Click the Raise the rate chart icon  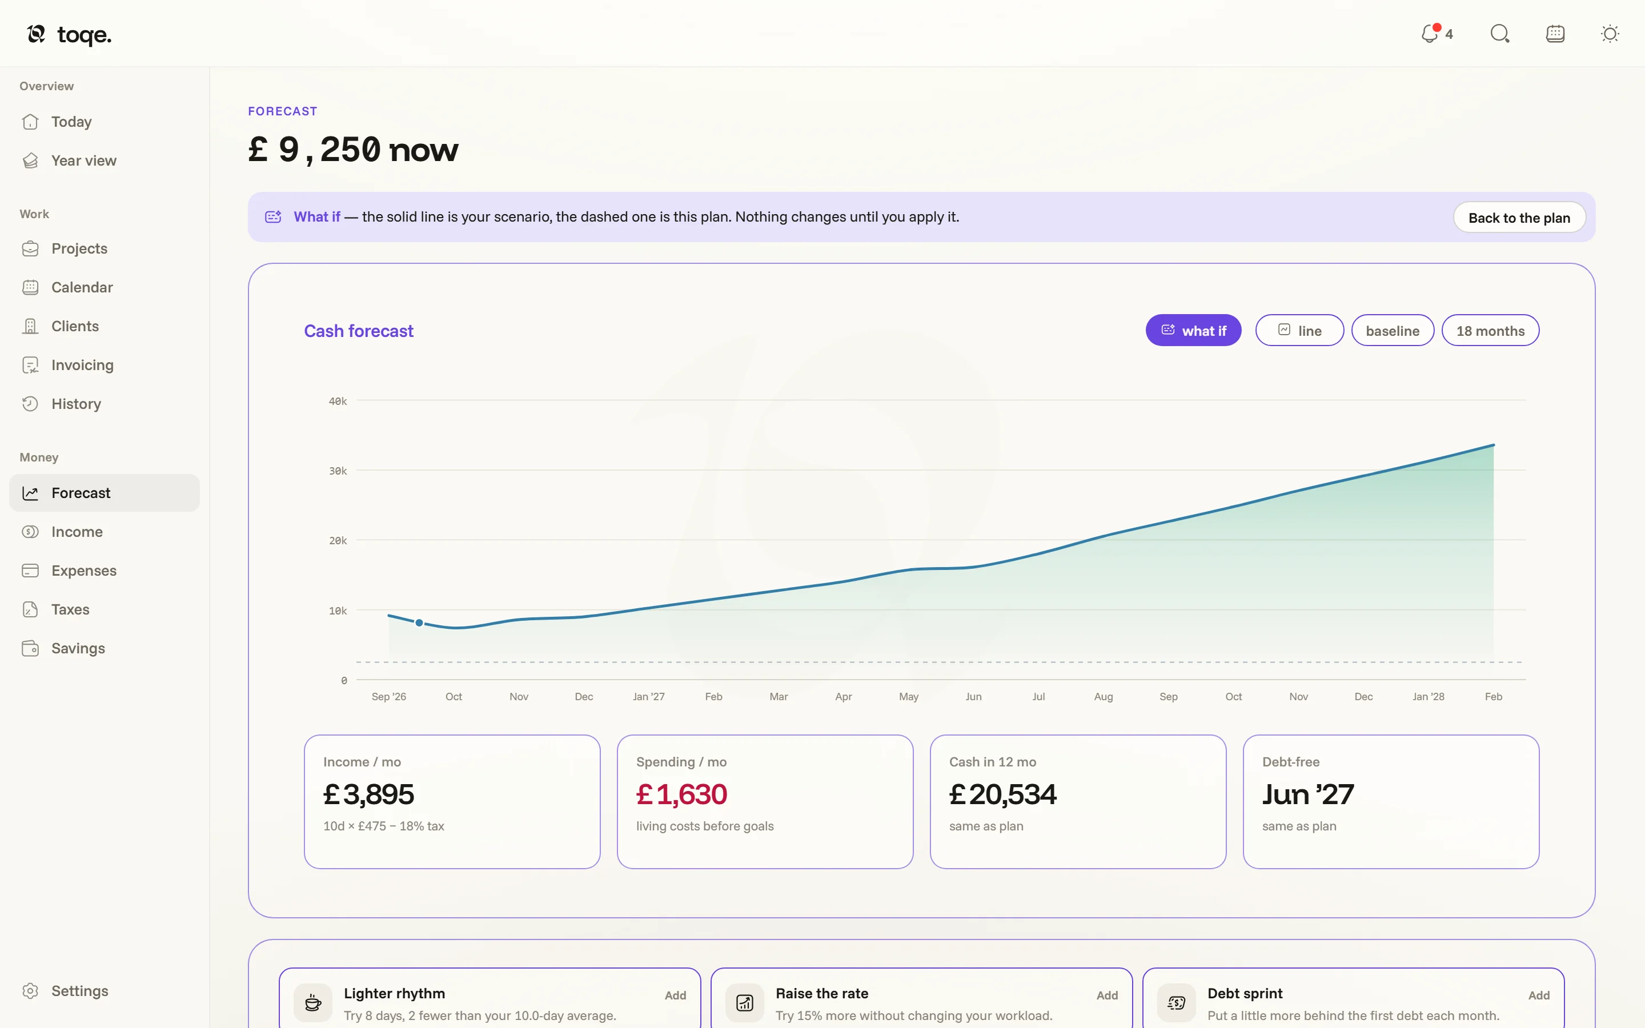pyautogui.click(x=744, y=1003)
